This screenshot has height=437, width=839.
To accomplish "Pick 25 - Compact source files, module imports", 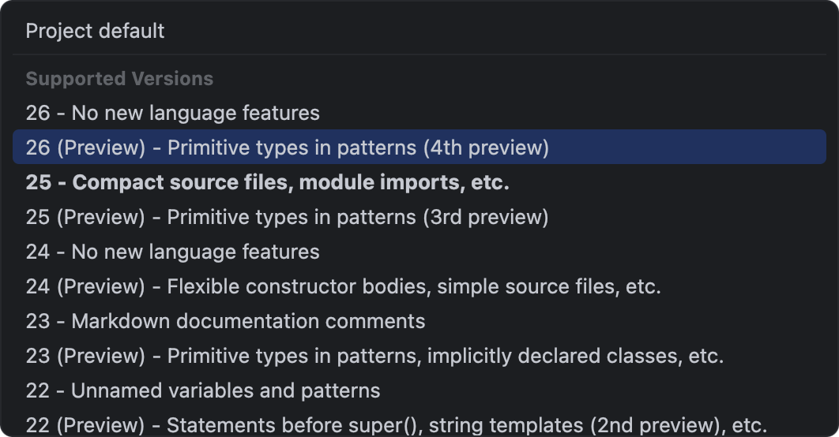I will pos(267,182).
